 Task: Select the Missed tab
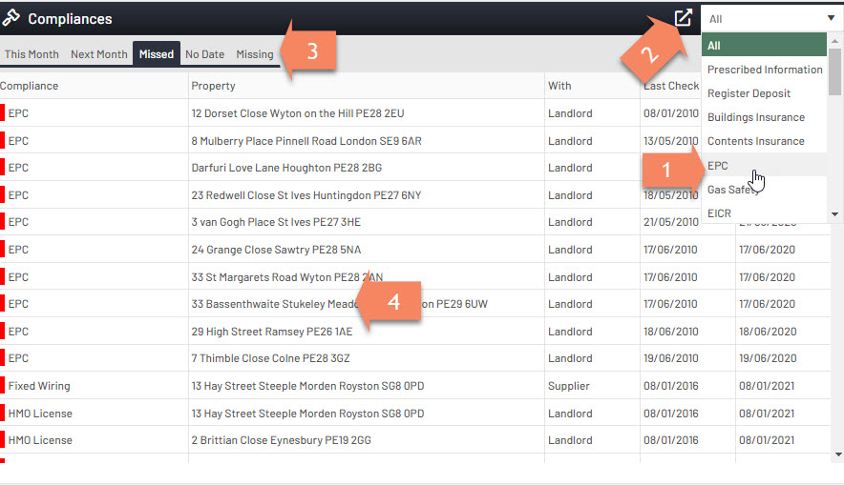pos(157,54)
